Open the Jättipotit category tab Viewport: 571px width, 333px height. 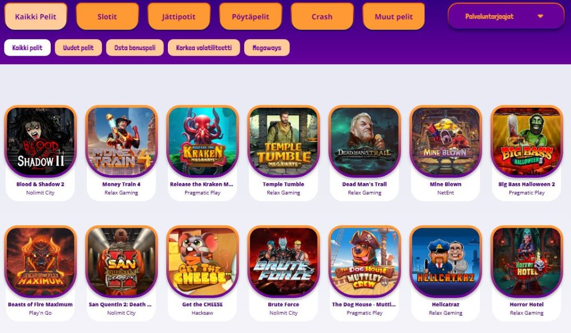179,16
